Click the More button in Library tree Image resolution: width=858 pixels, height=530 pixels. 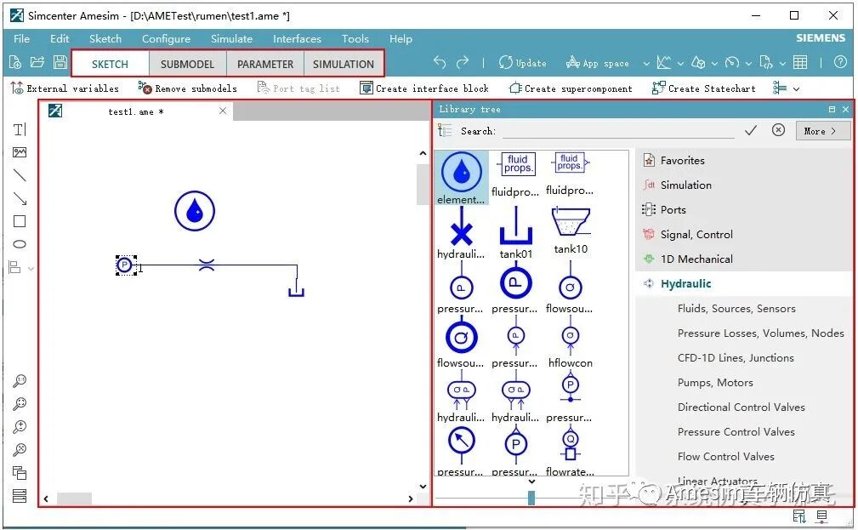823,131
